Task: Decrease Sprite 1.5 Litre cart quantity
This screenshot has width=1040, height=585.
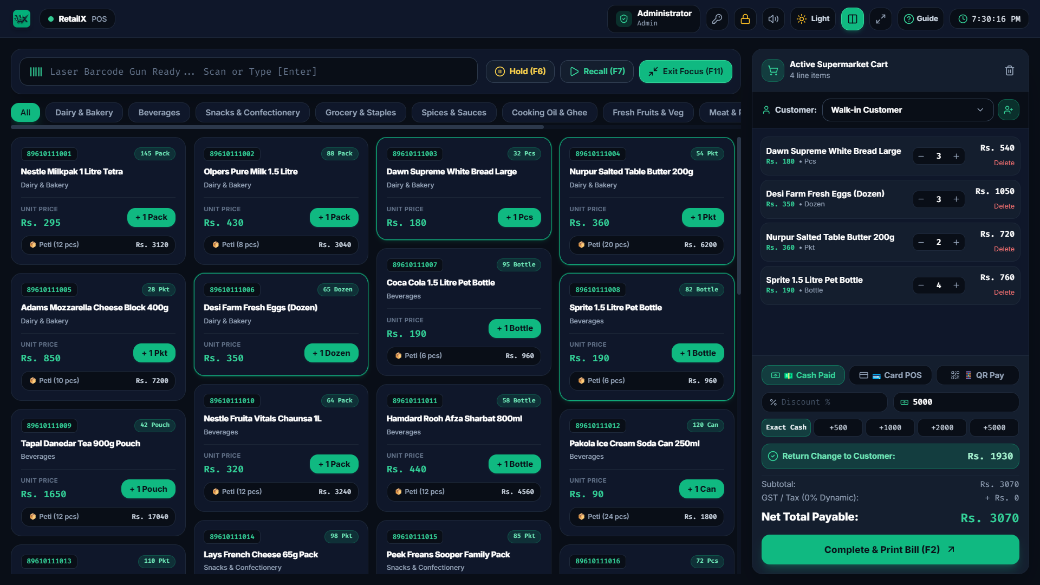Action: 921,285
